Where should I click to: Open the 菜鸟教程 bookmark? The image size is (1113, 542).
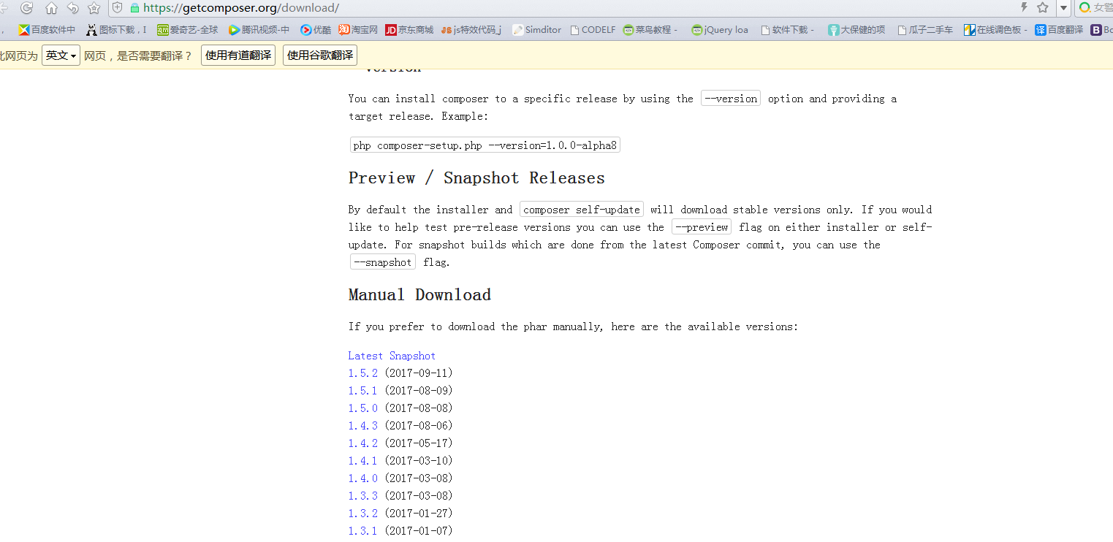click(650, 30)
